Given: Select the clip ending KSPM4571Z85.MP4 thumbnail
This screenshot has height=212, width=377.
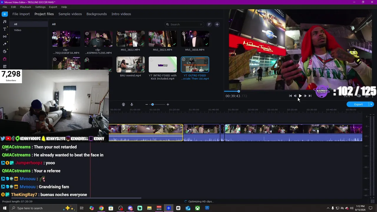Looking at the screenshot, I should pos(98,39).
